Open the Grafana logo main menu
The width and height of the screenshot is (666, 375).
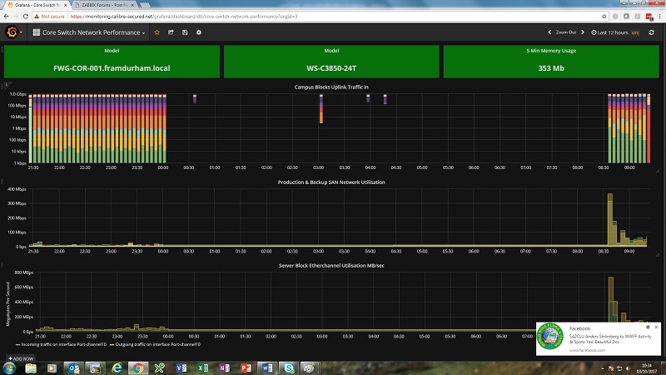(x=13, y=32)
